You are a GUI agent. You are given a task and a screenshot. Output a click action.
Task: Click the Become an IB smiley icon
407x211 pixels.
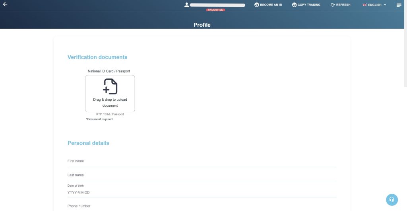pyautogui.click(x=256, y=5)
